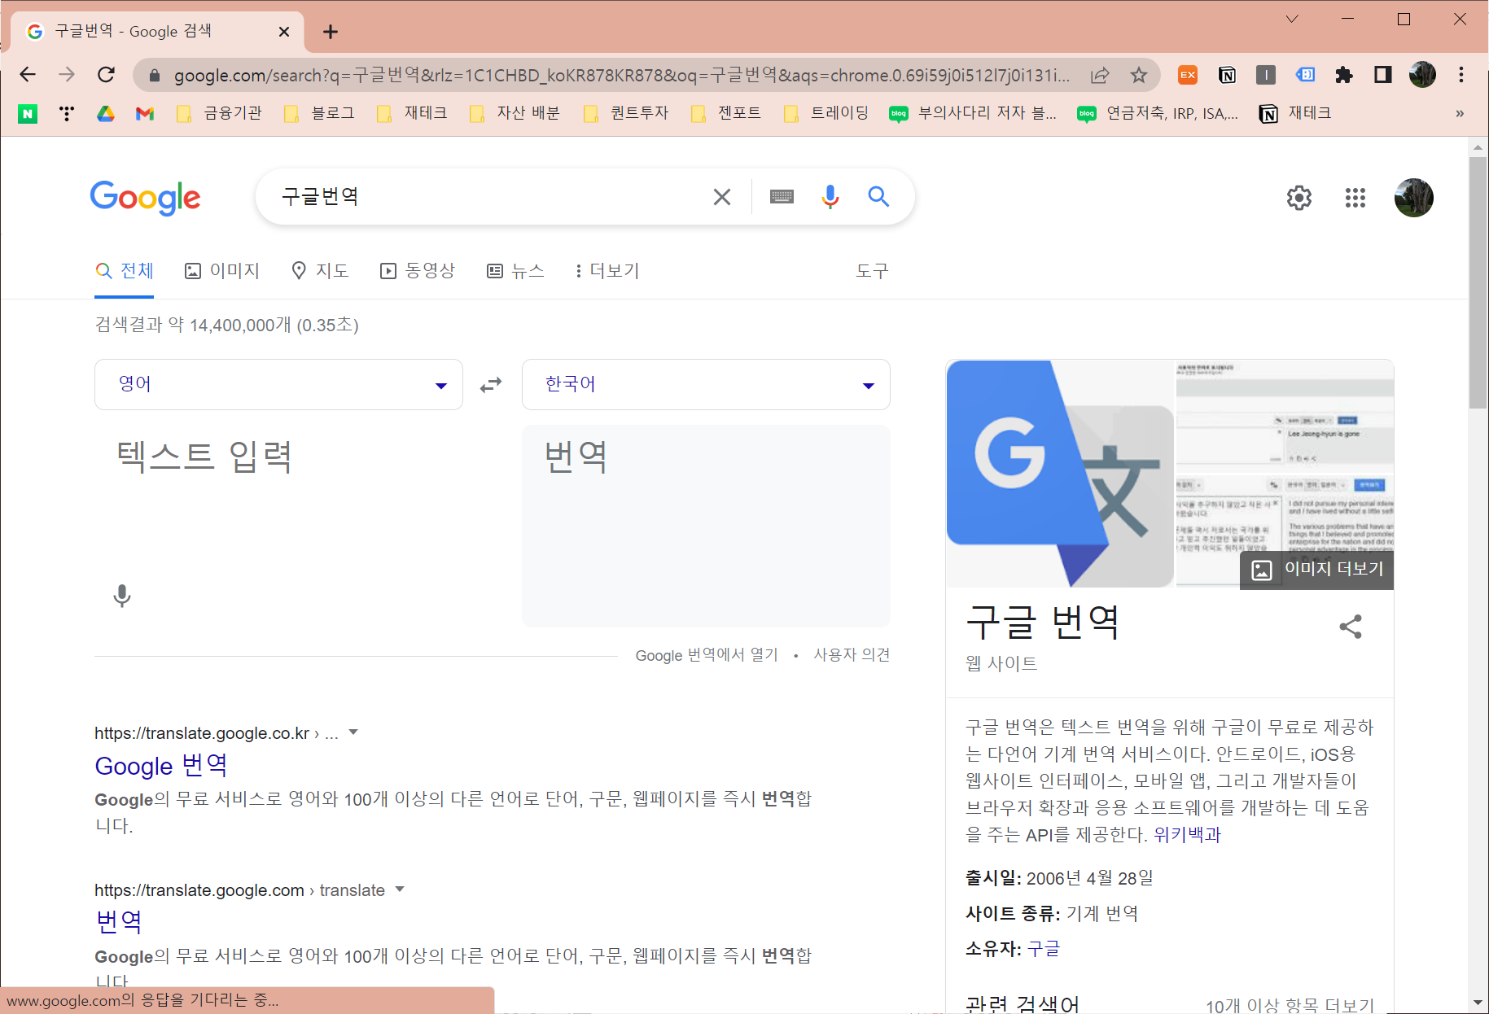This screenshot has width=1489, height=1014.
Task: Click Google 번역에서 열기 link
Action: [707, 655]
